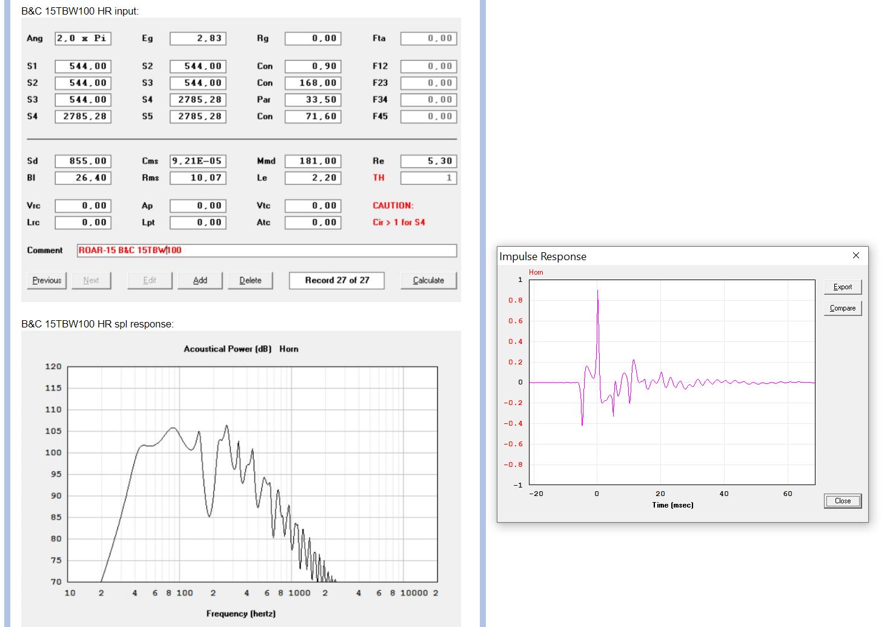Click the F23 field
The width and height of the screenshot is (890, 627).
pos(428,83)
